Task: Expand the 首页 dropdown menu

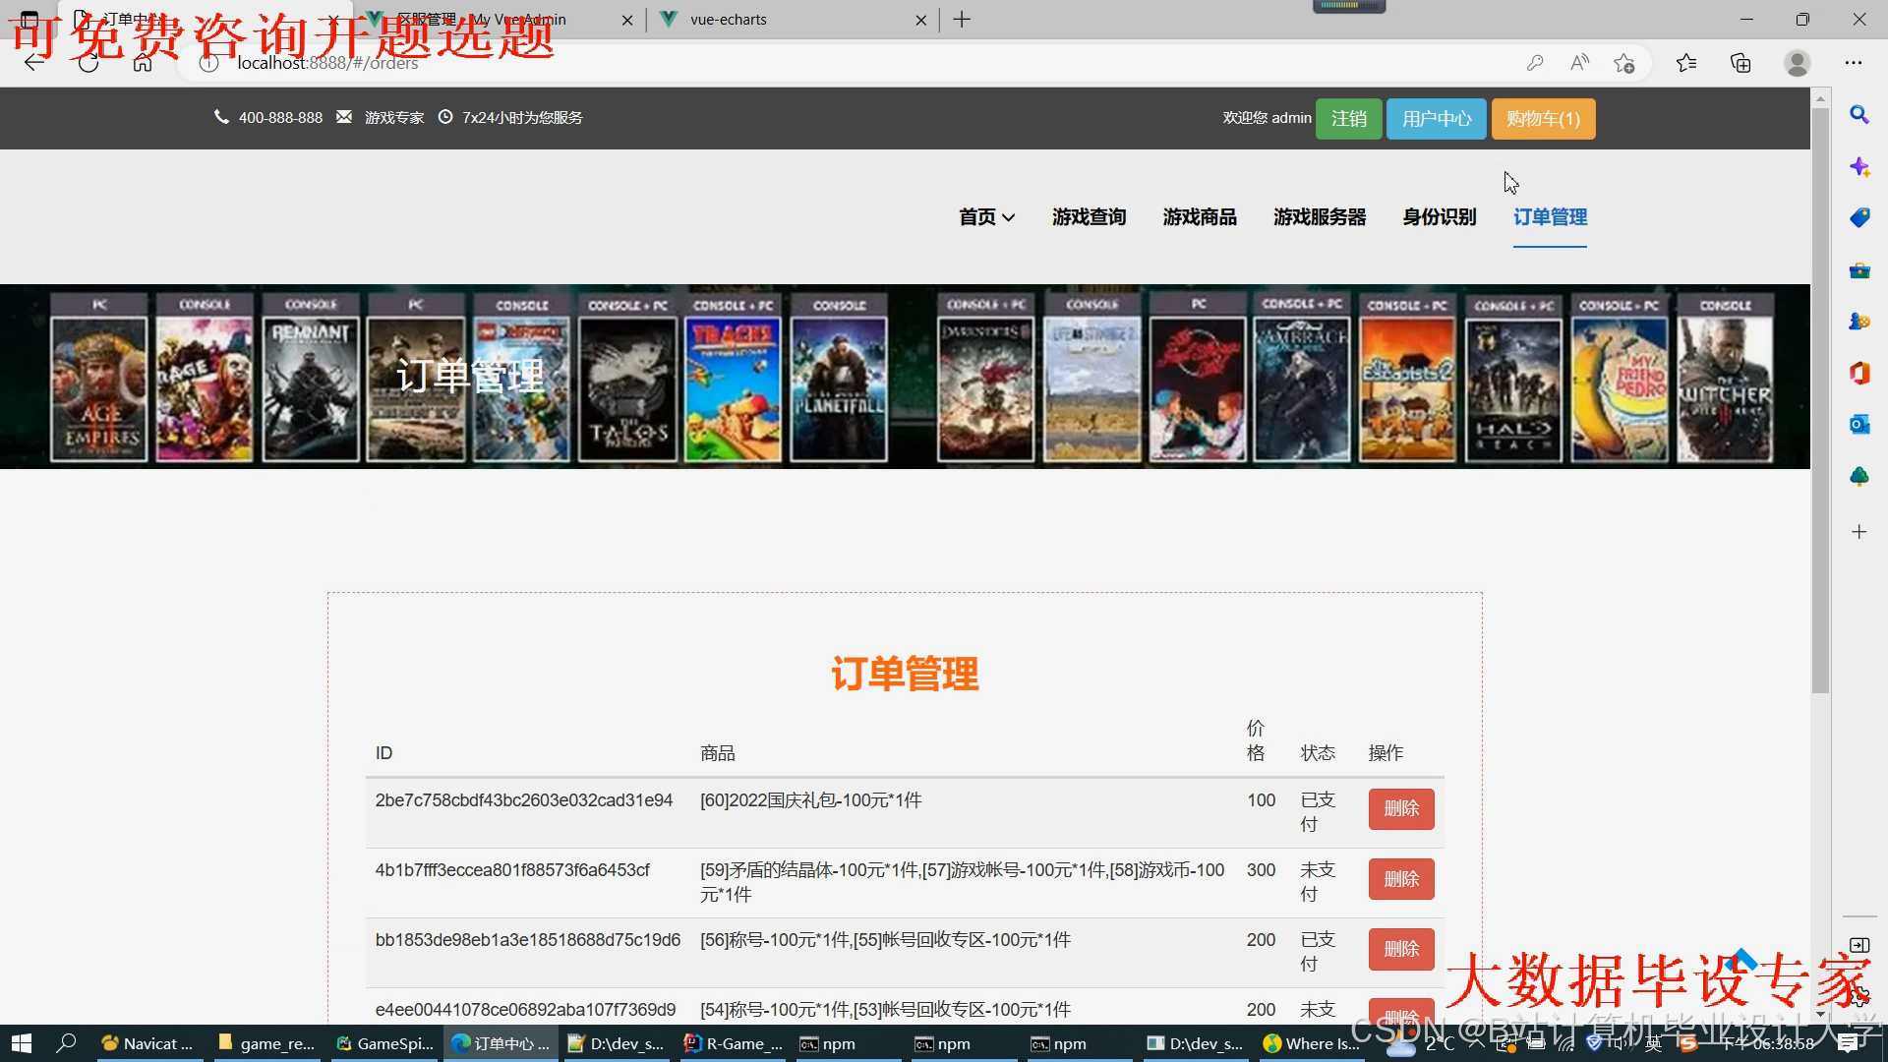Action: click(x=986, y=217)
